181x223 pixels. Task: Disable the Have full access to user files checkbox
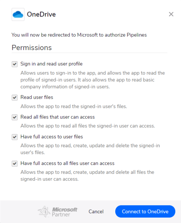(x=14, y=137)
